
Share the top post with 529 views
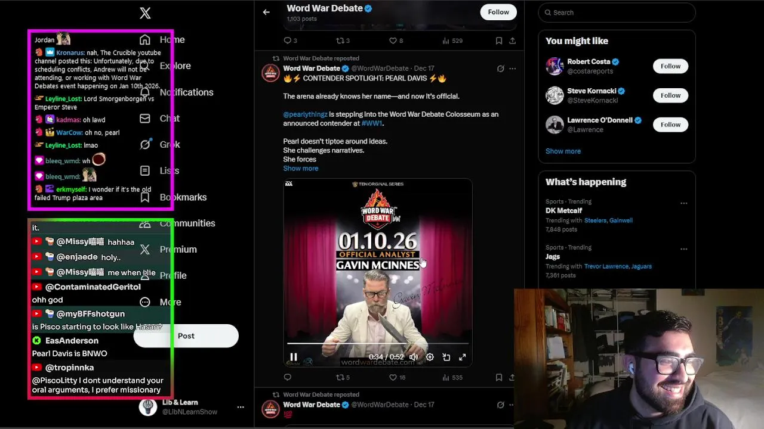point(512,41)
